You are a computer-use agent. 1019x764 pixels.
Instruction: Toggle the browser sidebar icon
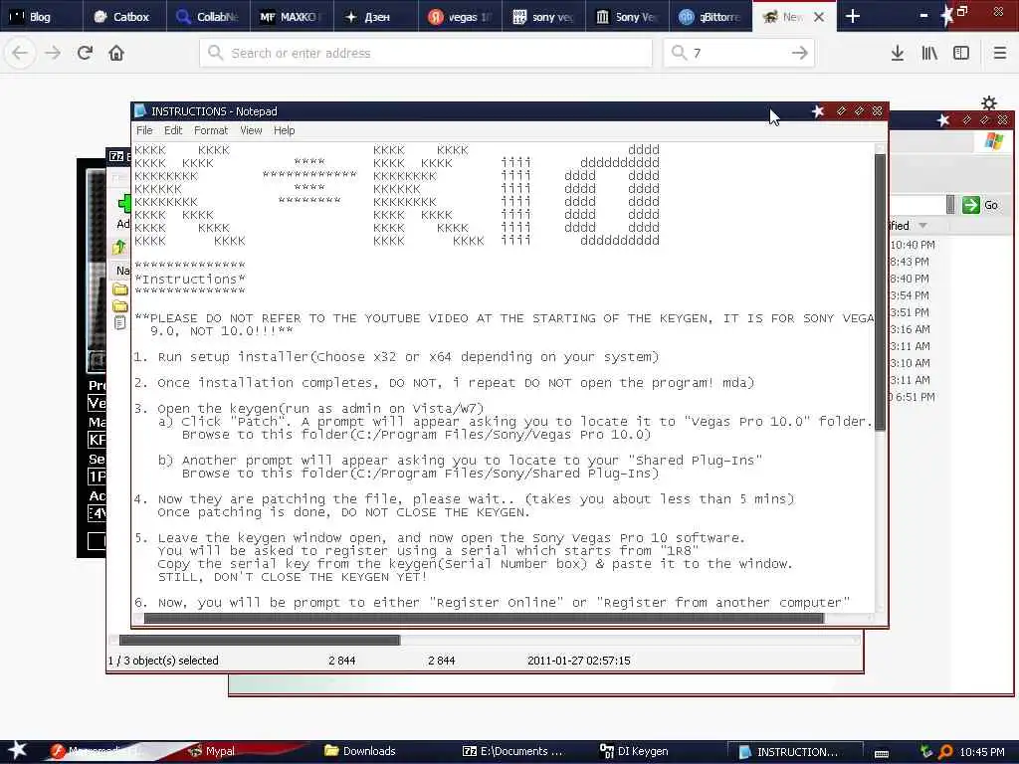961,53
